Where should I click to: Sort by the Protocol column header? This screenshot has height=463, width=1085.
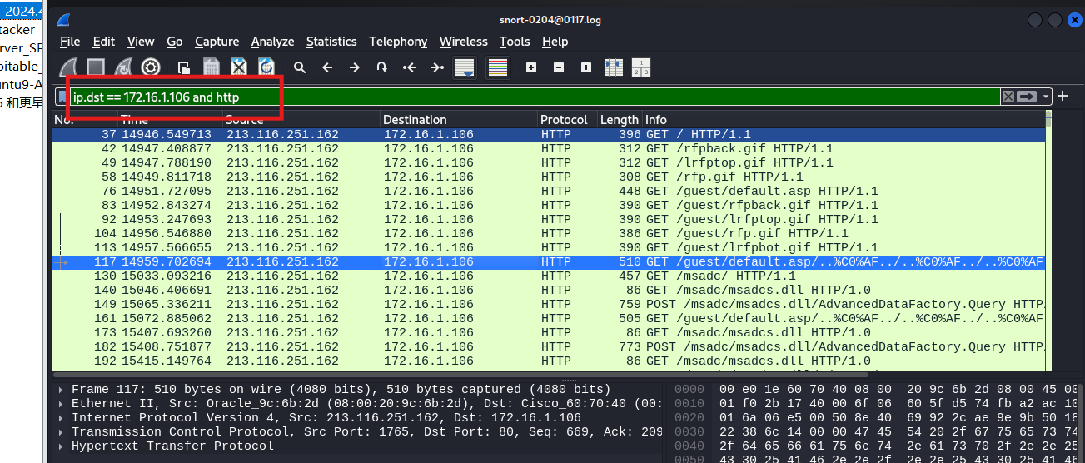(x=568, y=120)
